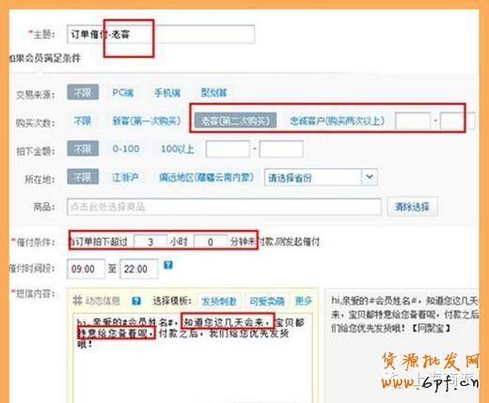Image resolution: width=489 pixels, height=403 pixels.
Task: Select 江浙沪 location option
Action: click(125, 178)
